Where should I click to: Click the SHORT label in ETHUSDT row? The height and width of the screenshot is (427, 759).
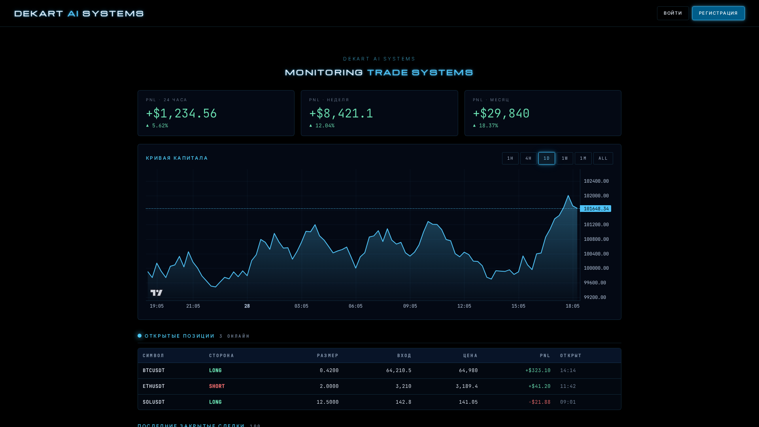point(217,386)
